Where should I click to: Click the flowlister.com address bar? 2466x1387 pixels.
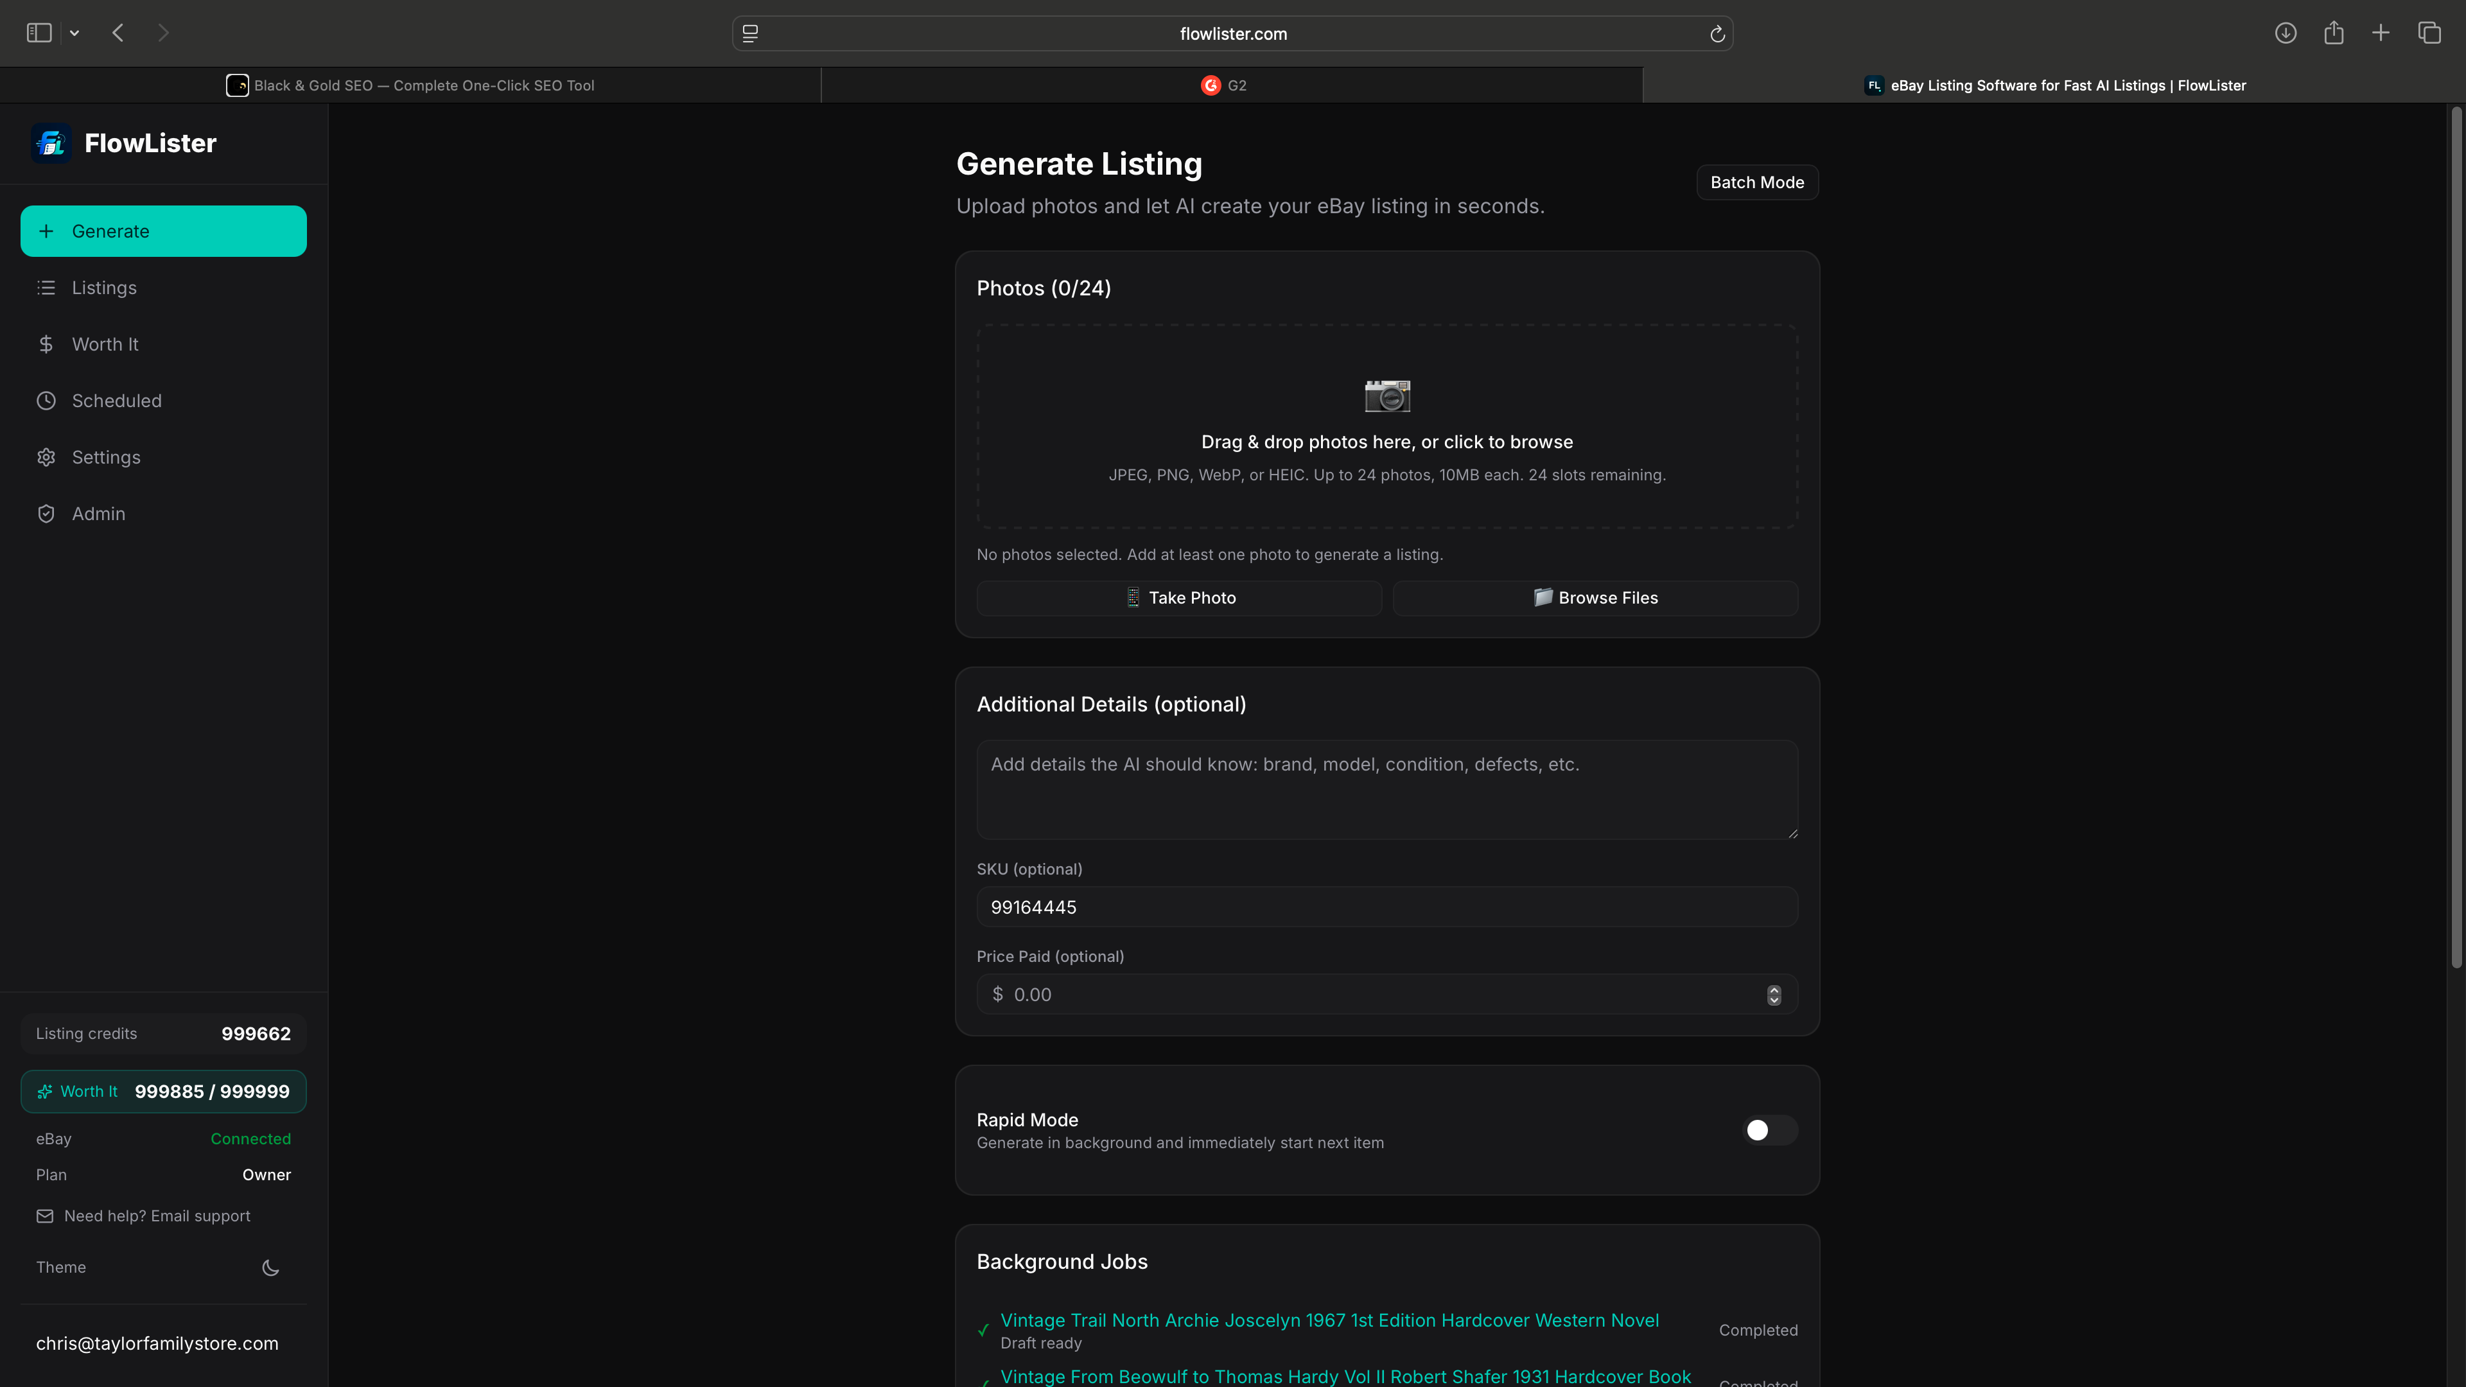tap(1233, 33)
